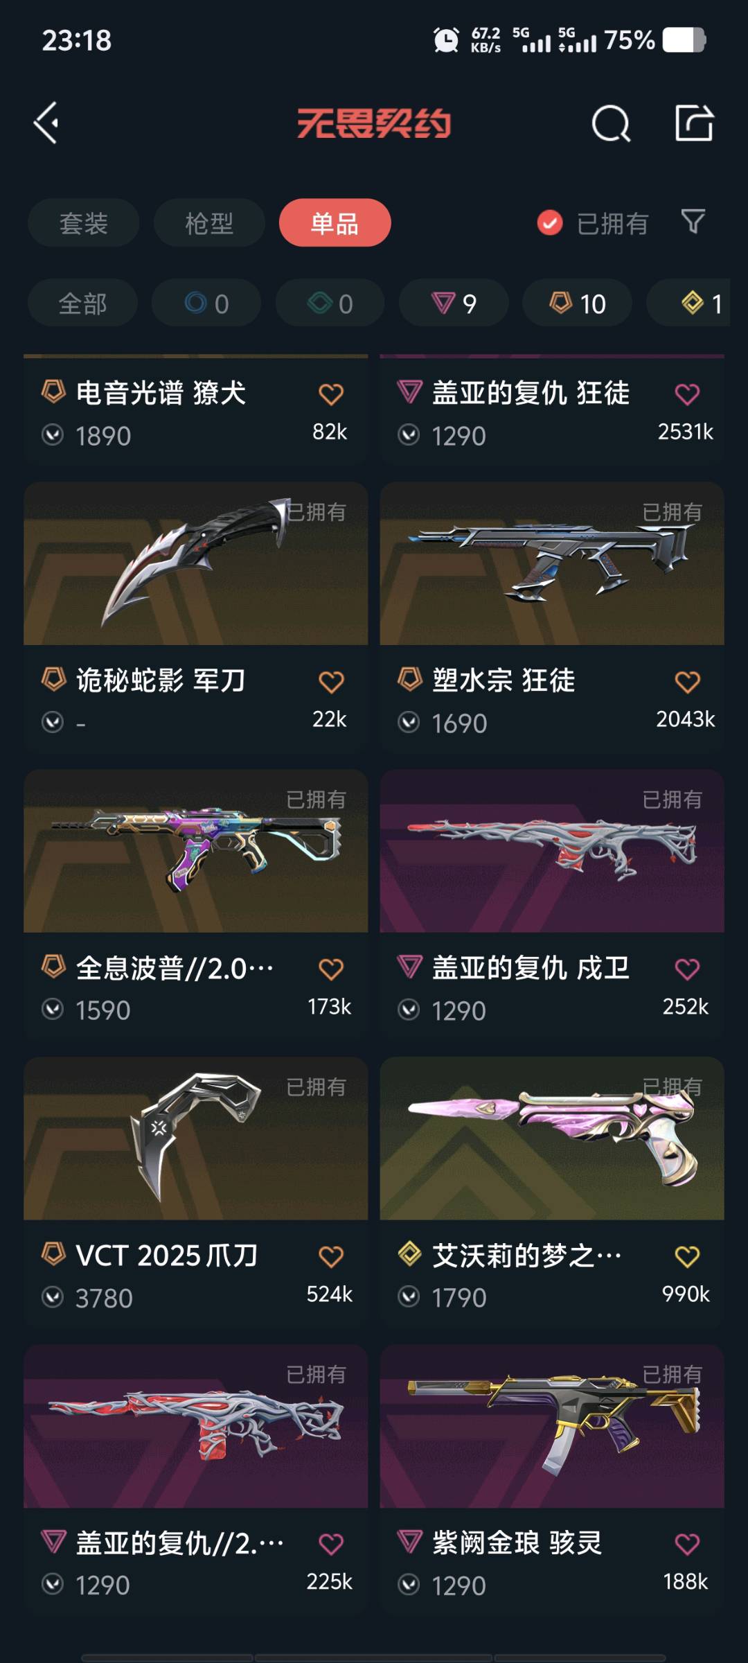Viewport: 748px width, 1663px height.
Task: Select the 单品 tab
Action: point(335,223)
